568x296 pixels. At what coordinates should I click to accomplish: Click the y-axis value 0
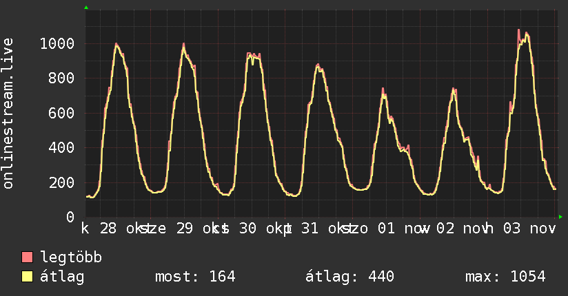point(70,217)
